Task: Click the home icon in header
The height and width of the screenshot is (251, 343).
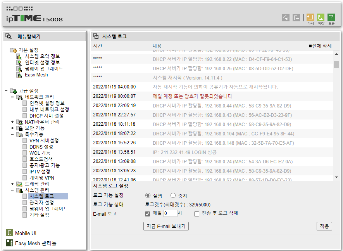Action: pos(286,17)
